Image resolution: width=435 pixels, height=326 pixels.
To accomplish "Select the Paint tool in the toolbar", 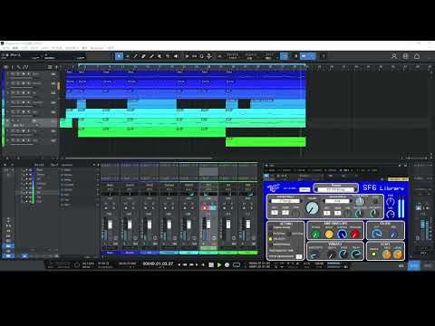I will (151, 56).
